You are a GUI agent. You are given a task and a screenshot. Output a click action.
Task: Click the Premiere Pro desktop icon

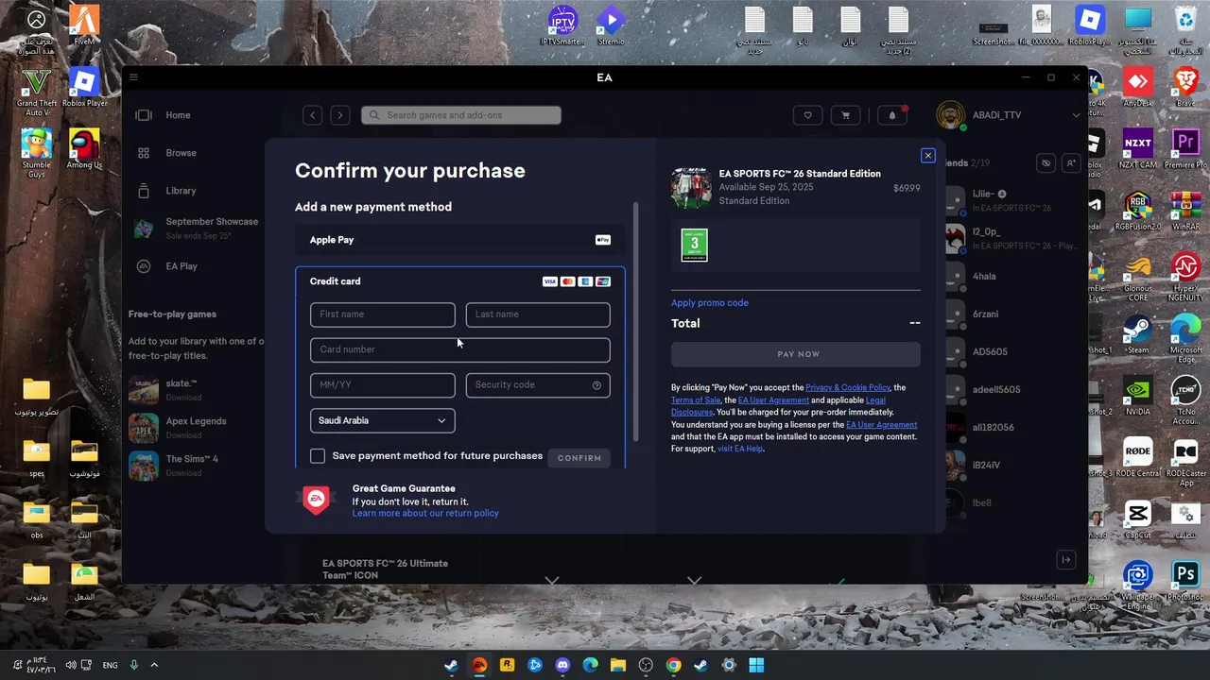point(1185,148)
